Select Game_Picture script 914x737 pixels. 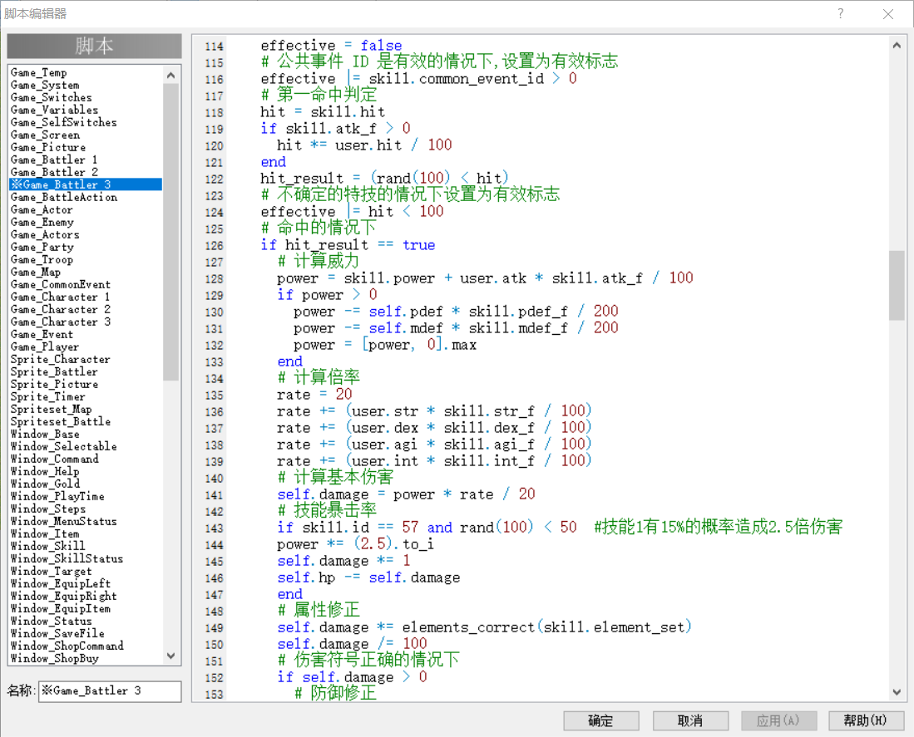click(86, 147)
